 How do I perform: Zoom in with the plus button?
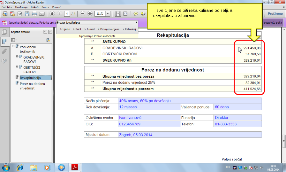[x=90, y=13]
